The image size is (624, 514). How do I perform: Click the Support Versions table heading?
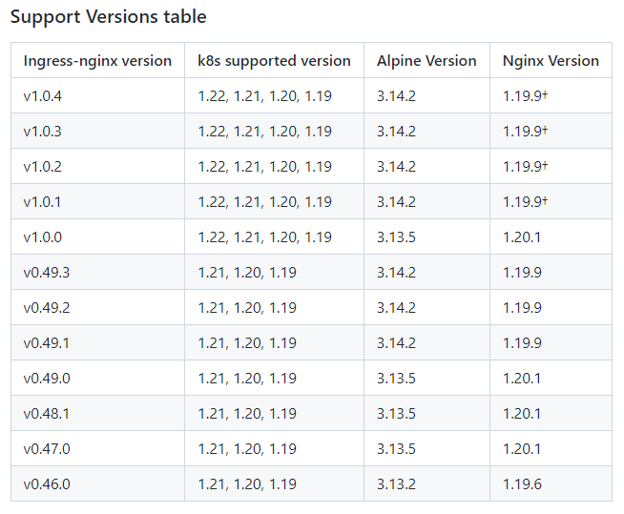pyautogui.click(x=108, y=17)
